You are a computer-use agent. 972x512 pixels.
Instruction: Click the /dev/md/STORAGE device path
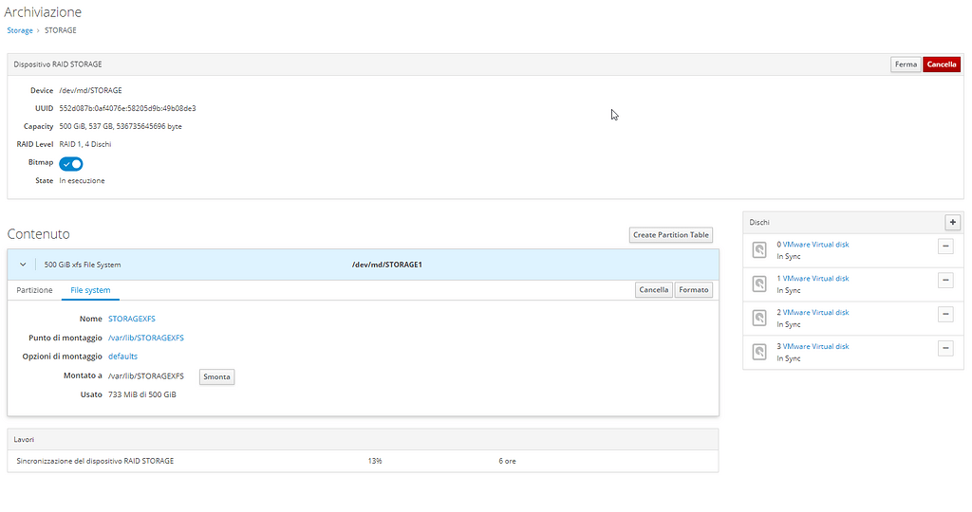pos(90,90)
